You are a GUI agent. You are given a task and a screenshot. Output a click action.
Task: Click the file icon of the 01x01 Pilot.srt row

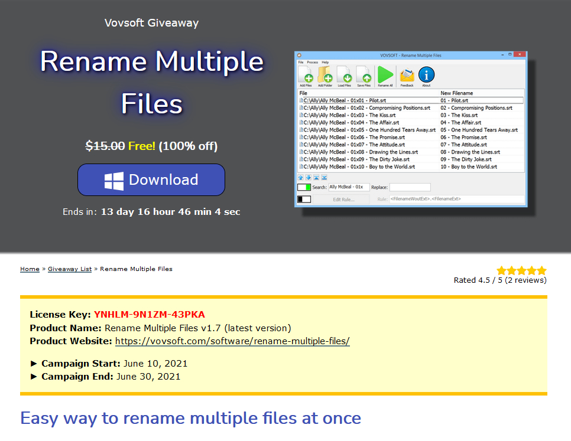coord(301,100)
